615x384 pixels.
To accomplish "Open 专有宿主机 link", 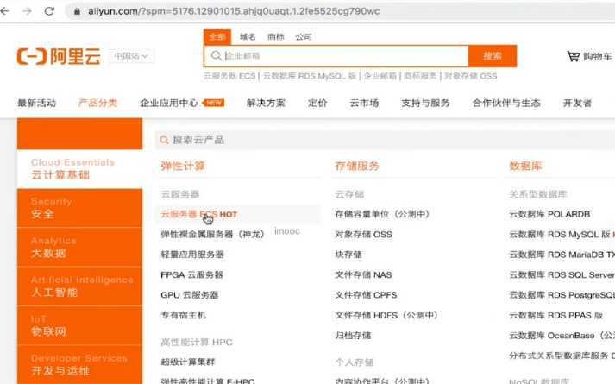I will pyautogui.click(x=183, y=315).
